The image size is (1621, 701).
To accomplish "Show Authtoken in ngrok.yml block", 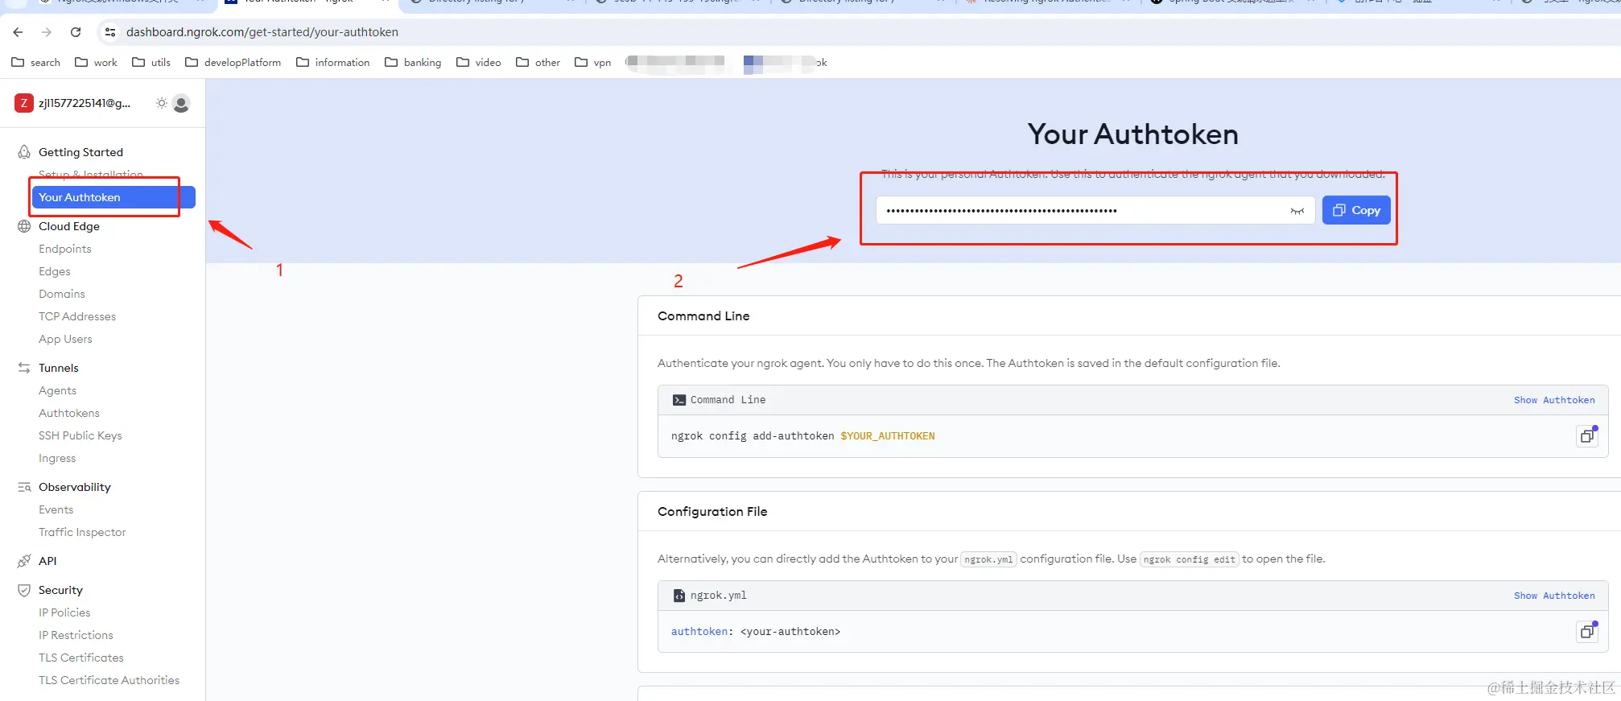I will 1554,596.
